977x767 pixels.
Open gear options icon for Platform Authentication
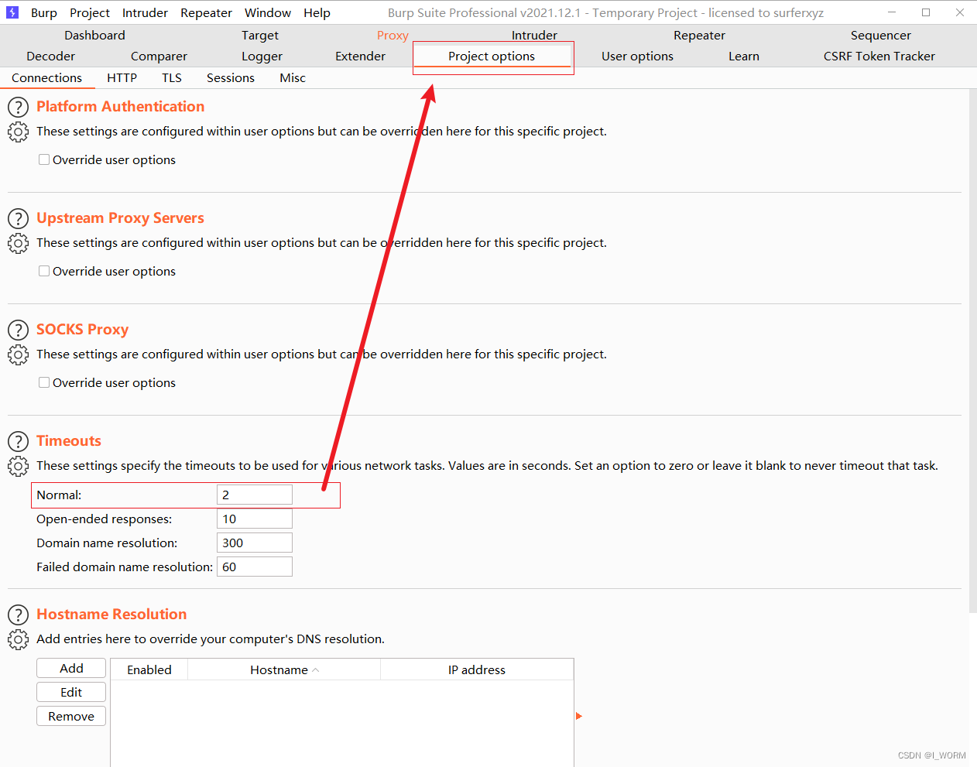point(18,132)
